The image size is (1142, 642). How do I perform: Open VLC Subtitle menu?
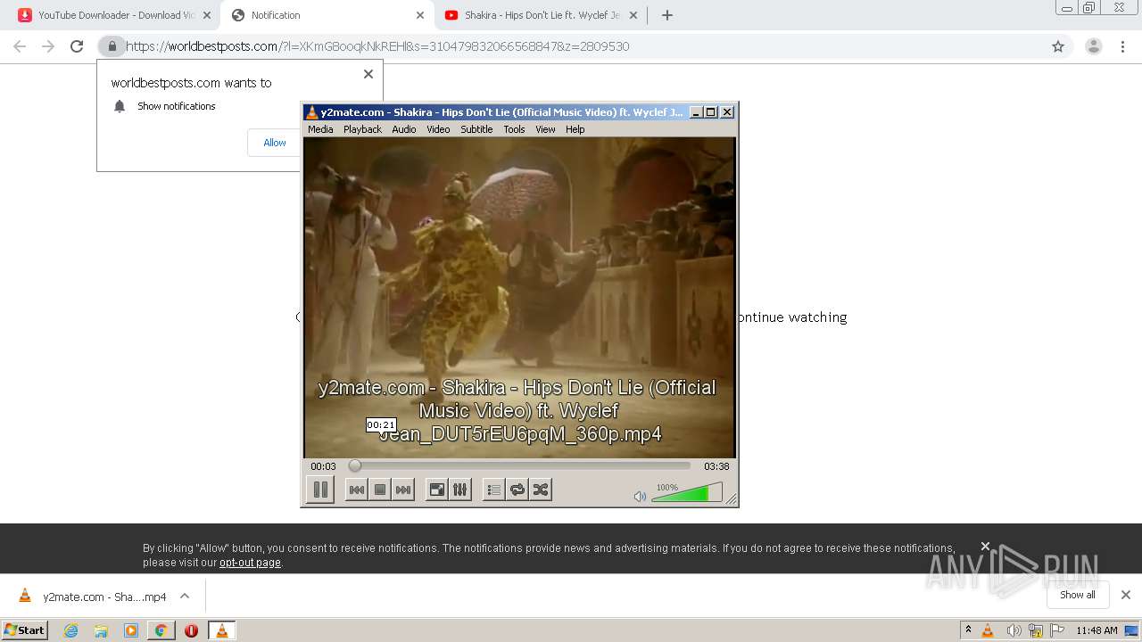point(476,129)
